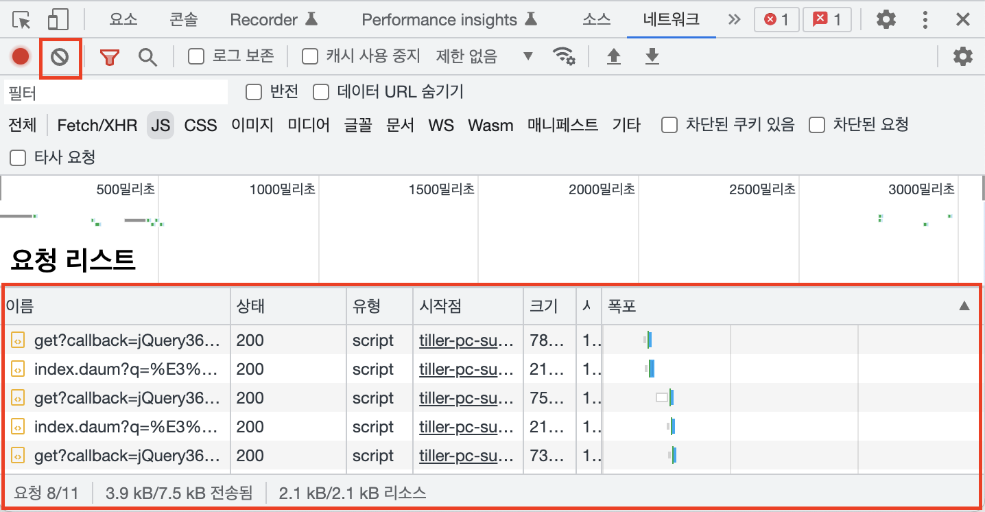Select the inspect element picker icon
This screenshot has width=985, height=512.
point(21,20)
